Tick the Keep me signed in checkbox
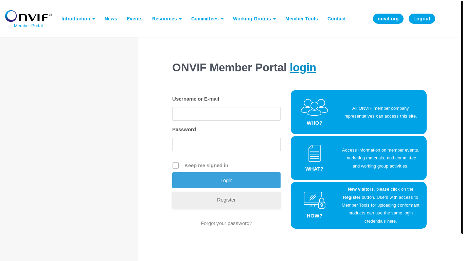This screenshot has width=464, height=261. (x=176, y=166)
